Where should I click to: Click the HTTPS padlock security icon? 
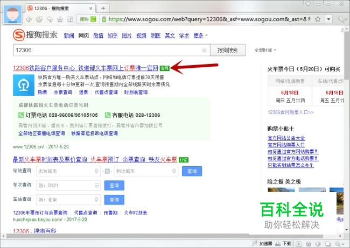coord(104,19)
